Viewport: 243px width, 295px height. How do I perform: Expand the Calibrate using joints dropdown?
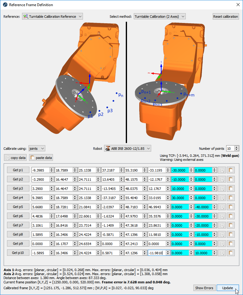pyautogui.click(x=37, y=149)
